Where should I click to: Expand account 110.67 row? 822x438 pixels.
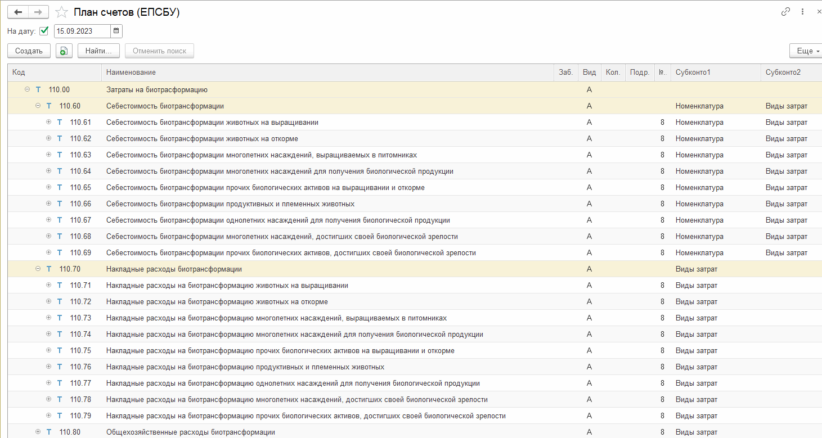(x=48, y=220)
